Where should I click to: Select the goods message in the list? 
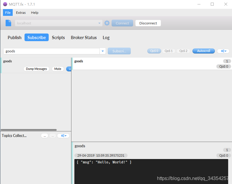pos(152,64)
